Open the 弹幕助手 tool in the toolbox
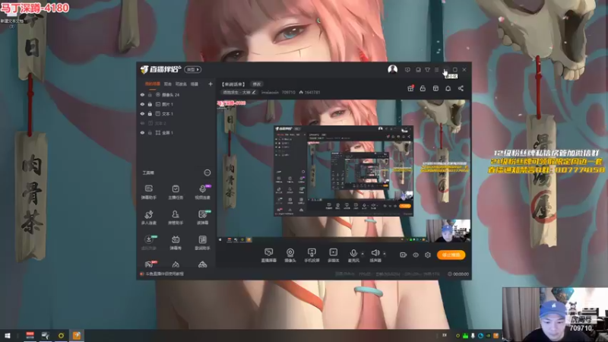 (148, 192)
